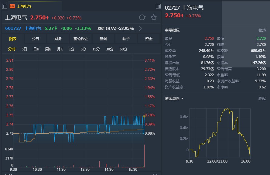Click the yellow capital flow line chart

[x=220, y=133]
